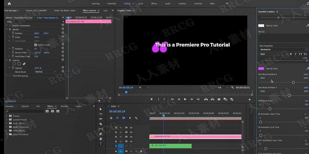The width and height of the screenshot is (309, 154).
Task: Expand Graphic Parameters section
Action: pyautogui.click(x=7, y=26)
